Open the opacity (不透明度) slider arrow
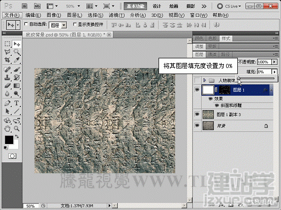The height and width of the screenshot is (210, 281). pos(274,62)
